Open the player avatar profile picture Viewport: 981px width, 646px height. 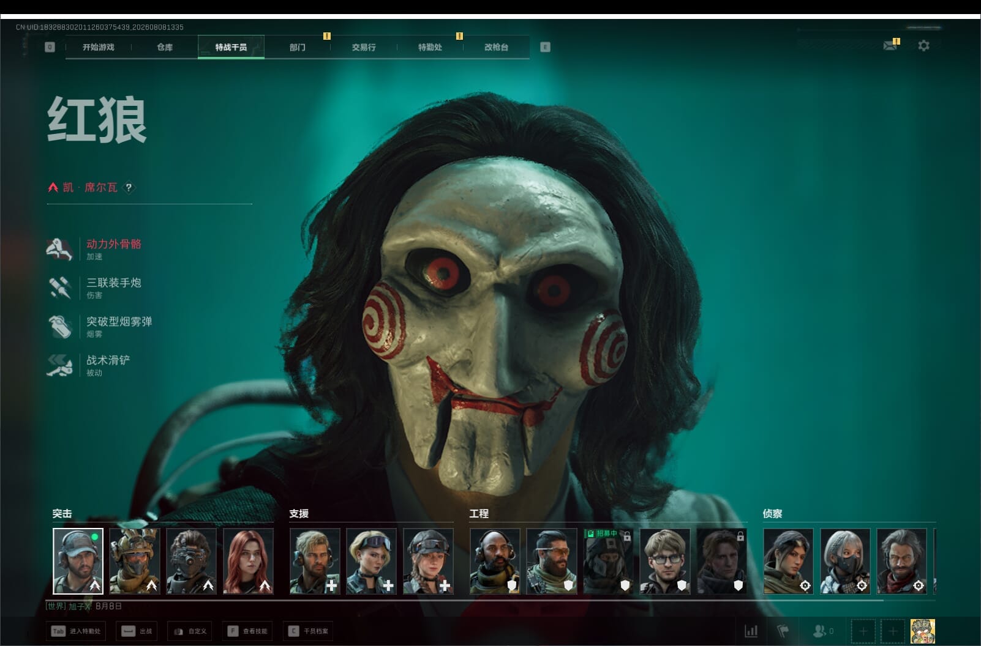pyautogui.click(x=923, y=631)
